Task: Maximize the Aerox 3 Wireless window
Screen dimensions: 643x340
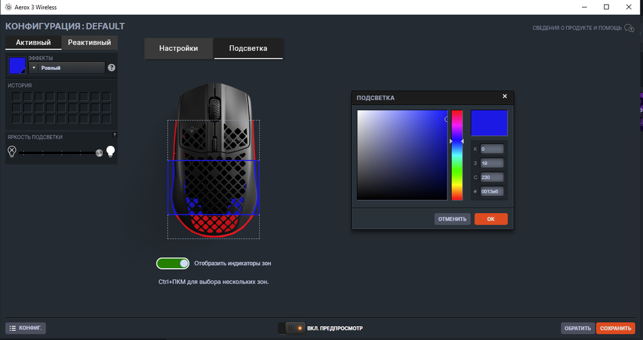Action: 607,7
